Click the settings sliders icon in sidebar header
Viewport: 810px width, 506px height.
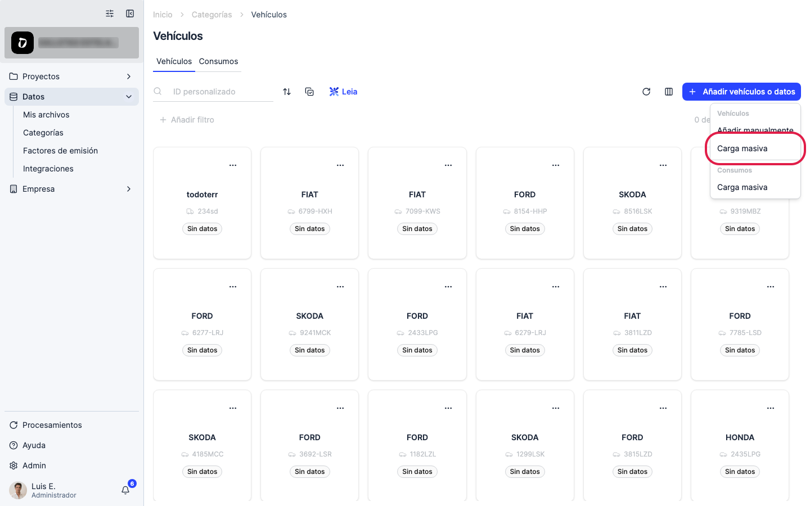[x=110, y=13]
